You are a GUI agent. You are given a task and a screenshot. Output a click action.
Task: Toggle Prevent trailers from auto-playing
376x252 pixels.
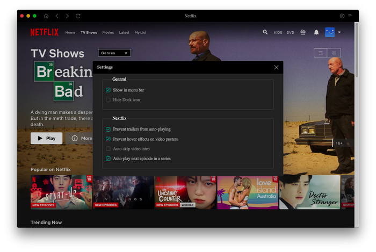click(x=108, y=129)
